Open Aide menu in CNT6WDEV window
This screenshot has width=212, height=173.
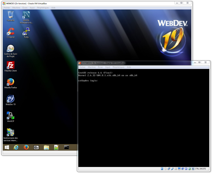pyautogui.click(x=129, y=67)
